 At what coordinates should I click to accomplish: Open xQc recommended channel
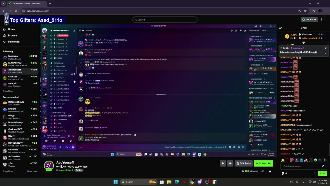(20, 165)
